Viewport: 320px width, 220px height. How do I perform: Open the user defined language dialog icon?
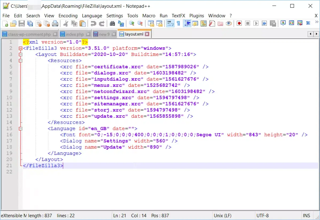point(195,23)
